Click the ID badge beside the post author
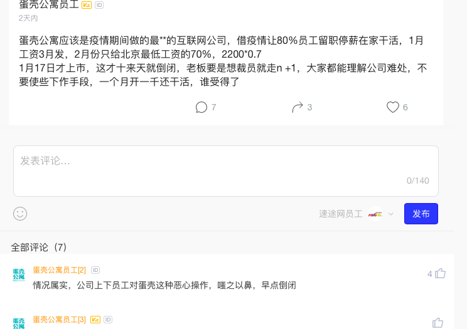 99,4
